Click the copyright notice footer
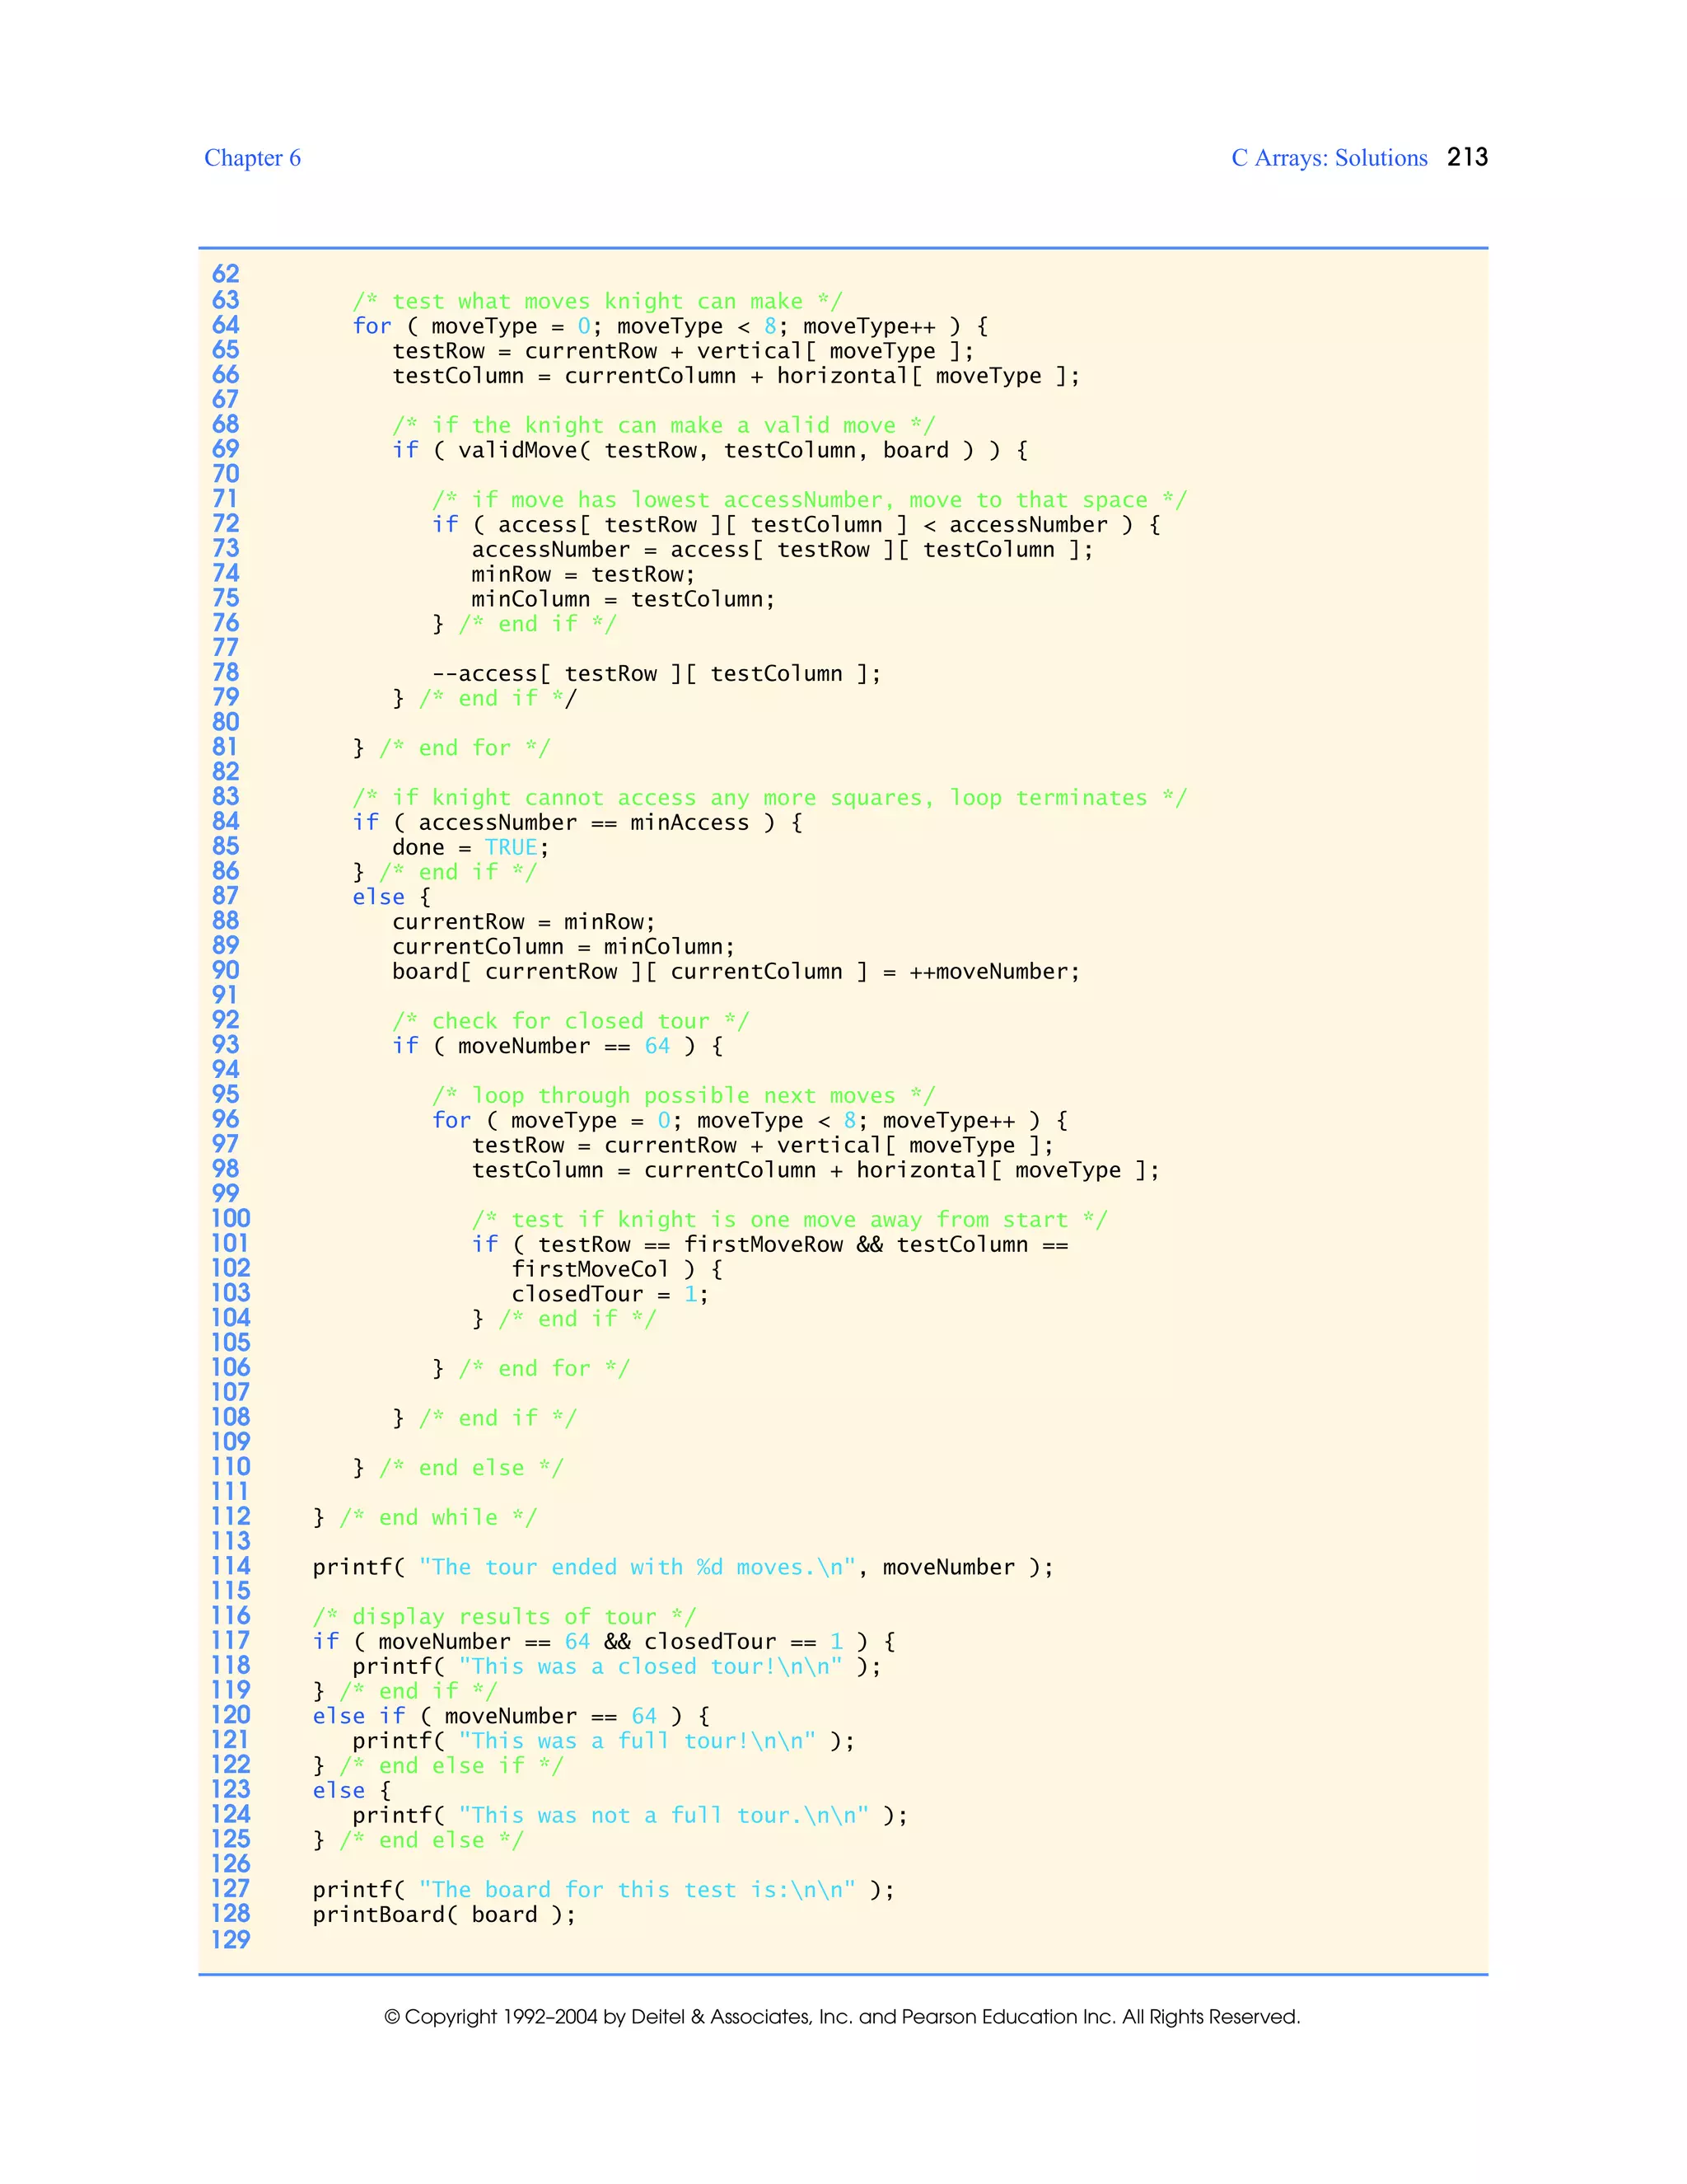 pyautogui.click(x=843, y=2017)
